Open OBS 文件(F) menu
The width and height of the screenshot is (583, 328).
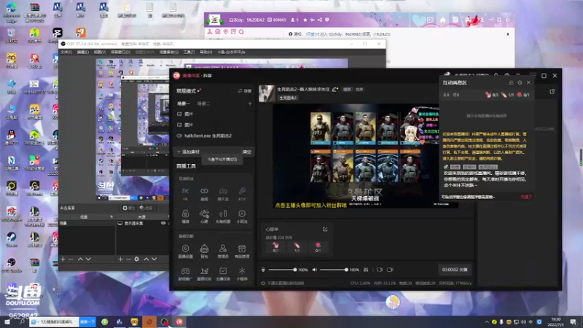66,52
